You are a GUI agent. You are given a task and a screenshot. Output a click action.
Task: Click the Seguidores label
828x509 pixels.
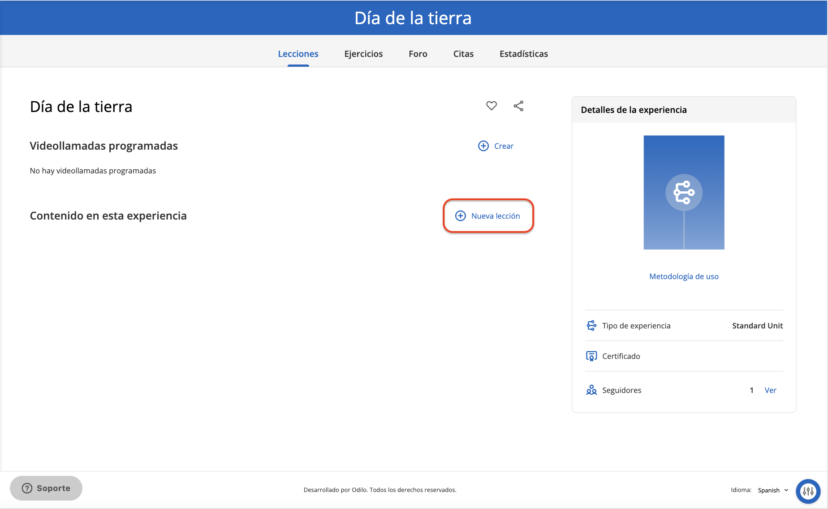pos(621,390)
